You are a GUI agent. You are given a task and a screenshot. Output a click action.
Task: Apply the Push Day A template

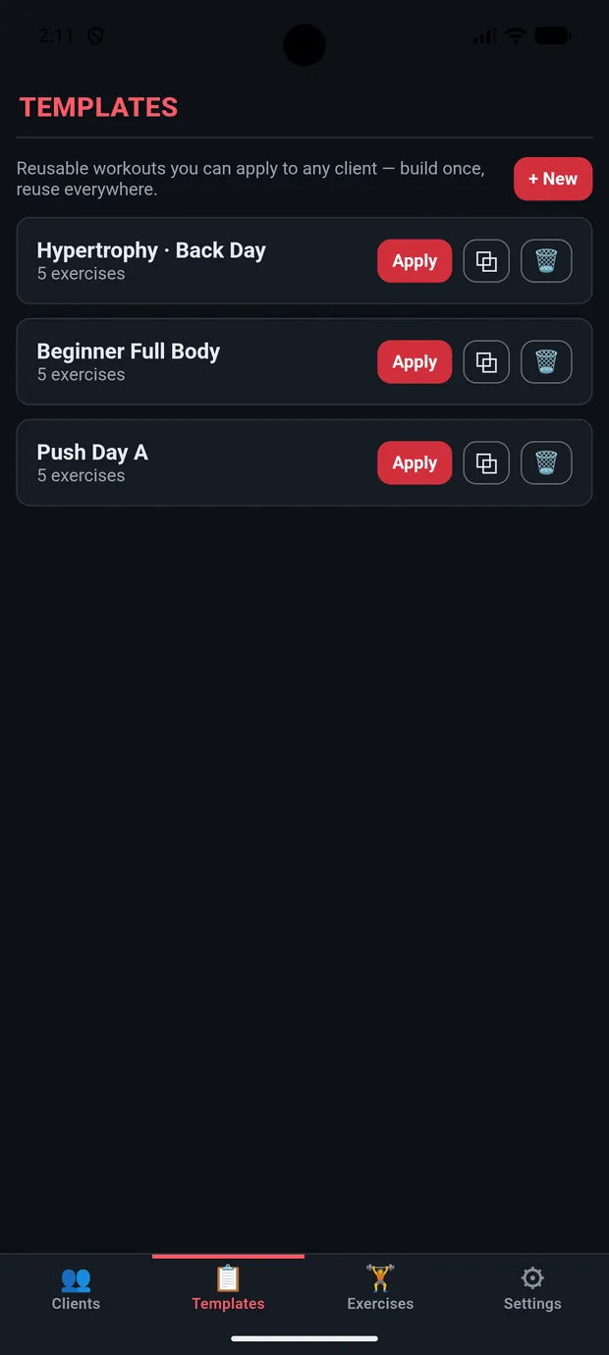pyautogui.click(x=415, y=463)
